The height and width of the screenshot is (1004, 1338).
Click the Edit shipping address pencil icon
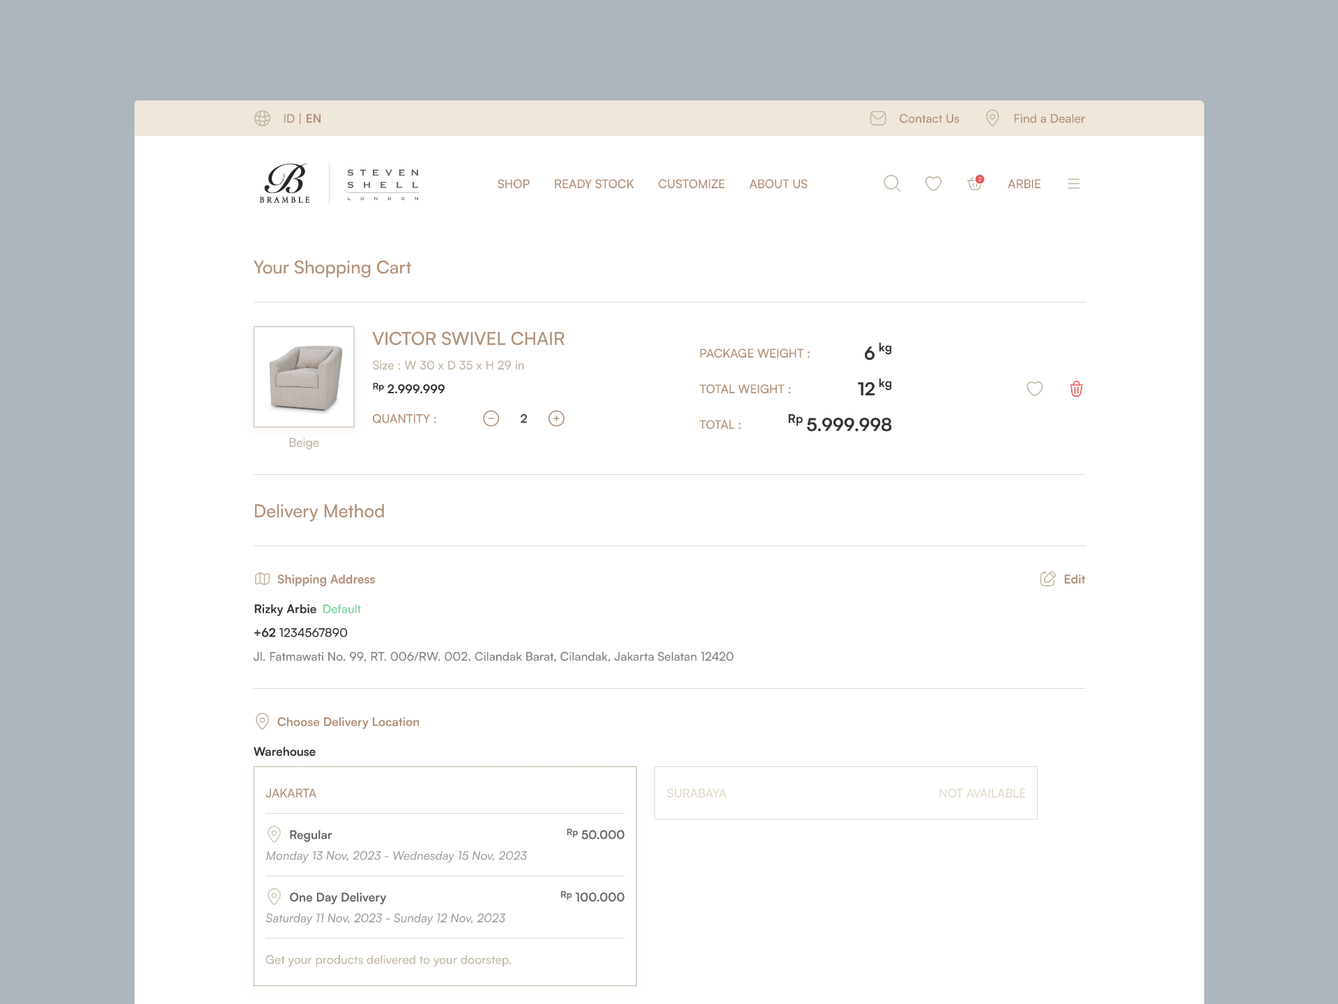coord(1047,579)
